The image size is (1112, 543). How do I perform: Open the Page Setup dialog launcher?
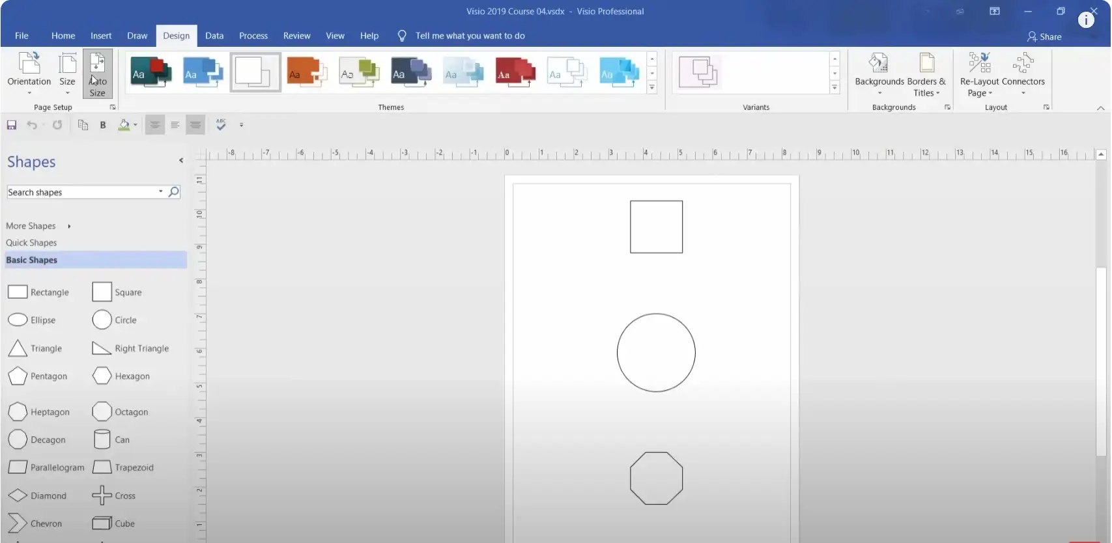113,107
